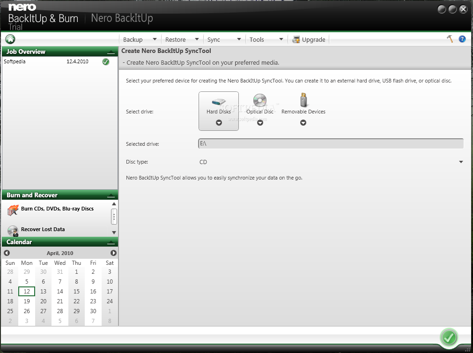
Task: Click the Burn and Recover scrollbar handle
Action: 114,217
